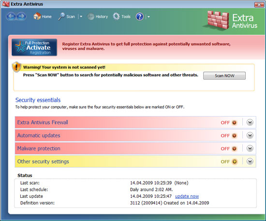Click the 'Warning! Your system is not scanned yet!' text
The width and height of the screenshot is (266, 221).
click(x=64, y=67)
